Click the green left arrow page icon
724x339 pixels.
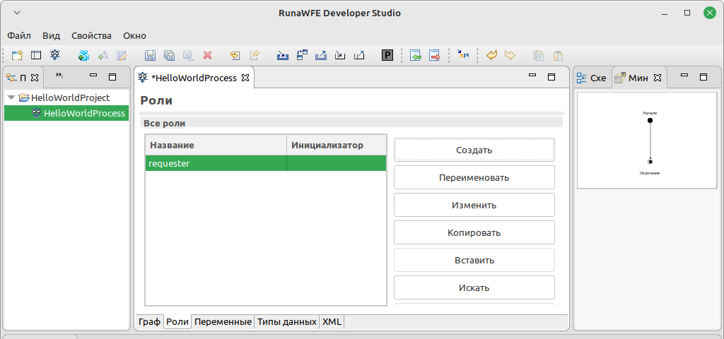(416, 56)
